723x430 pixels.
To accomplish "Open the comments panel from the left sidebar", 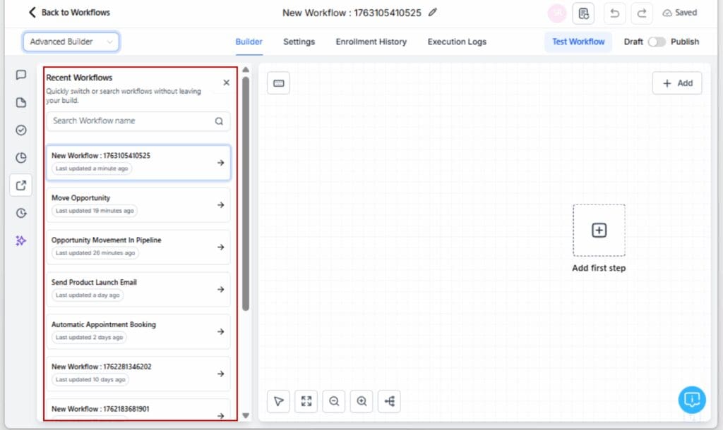I will tap(20, 75).
